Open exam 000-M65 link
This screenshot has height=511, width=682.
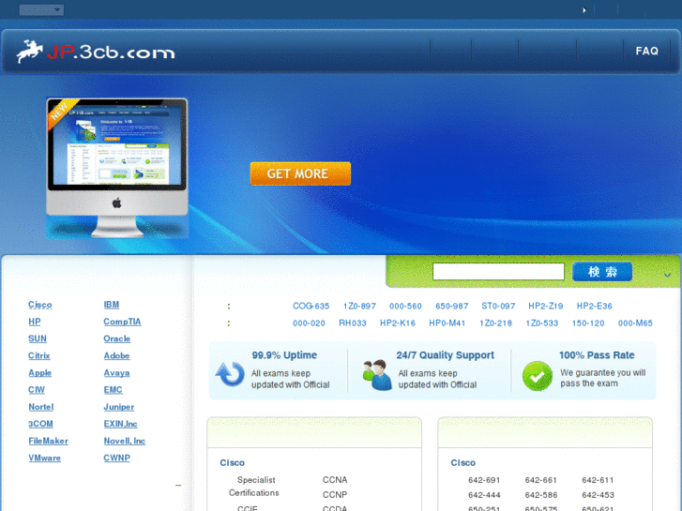[x=635, y=323]
